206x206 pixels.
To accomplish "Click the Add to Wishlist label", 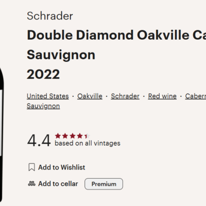I will click(62, 167).
